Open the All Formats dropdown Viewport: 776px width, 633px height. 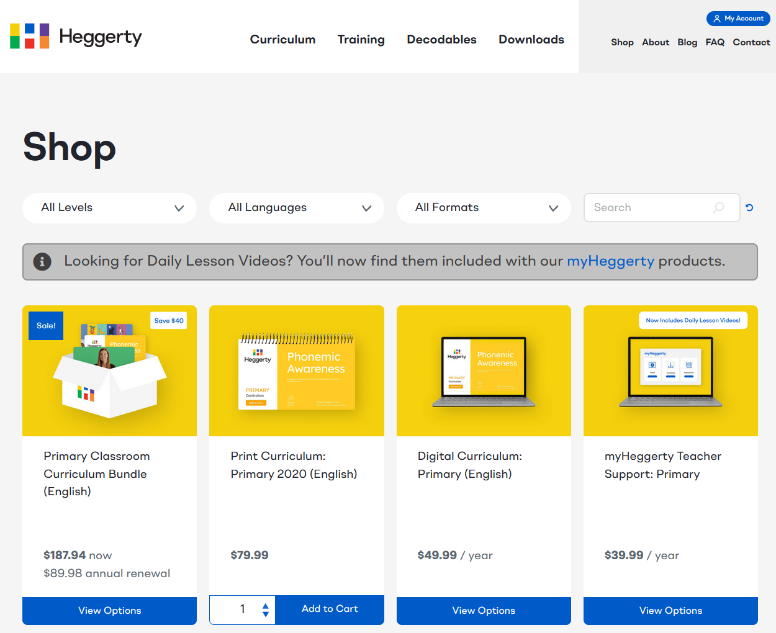pyautogui.click(x=484, y=208)
